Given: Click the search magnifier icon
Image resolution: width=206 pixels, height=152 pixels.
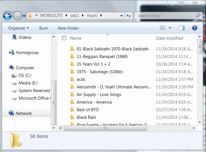Looking at the screenshot, I should tap(198, 16).
